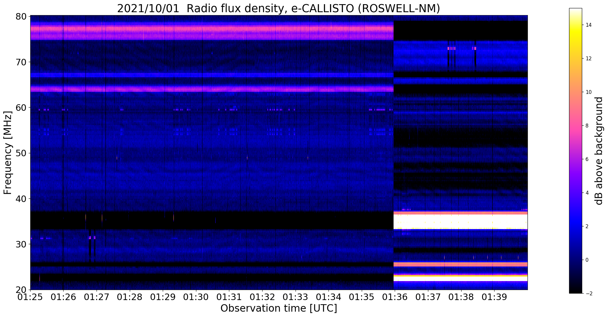Click the 'dB above background' colorbar label
Viewport: 608px width, 317px height.
[x=599, y=151]
